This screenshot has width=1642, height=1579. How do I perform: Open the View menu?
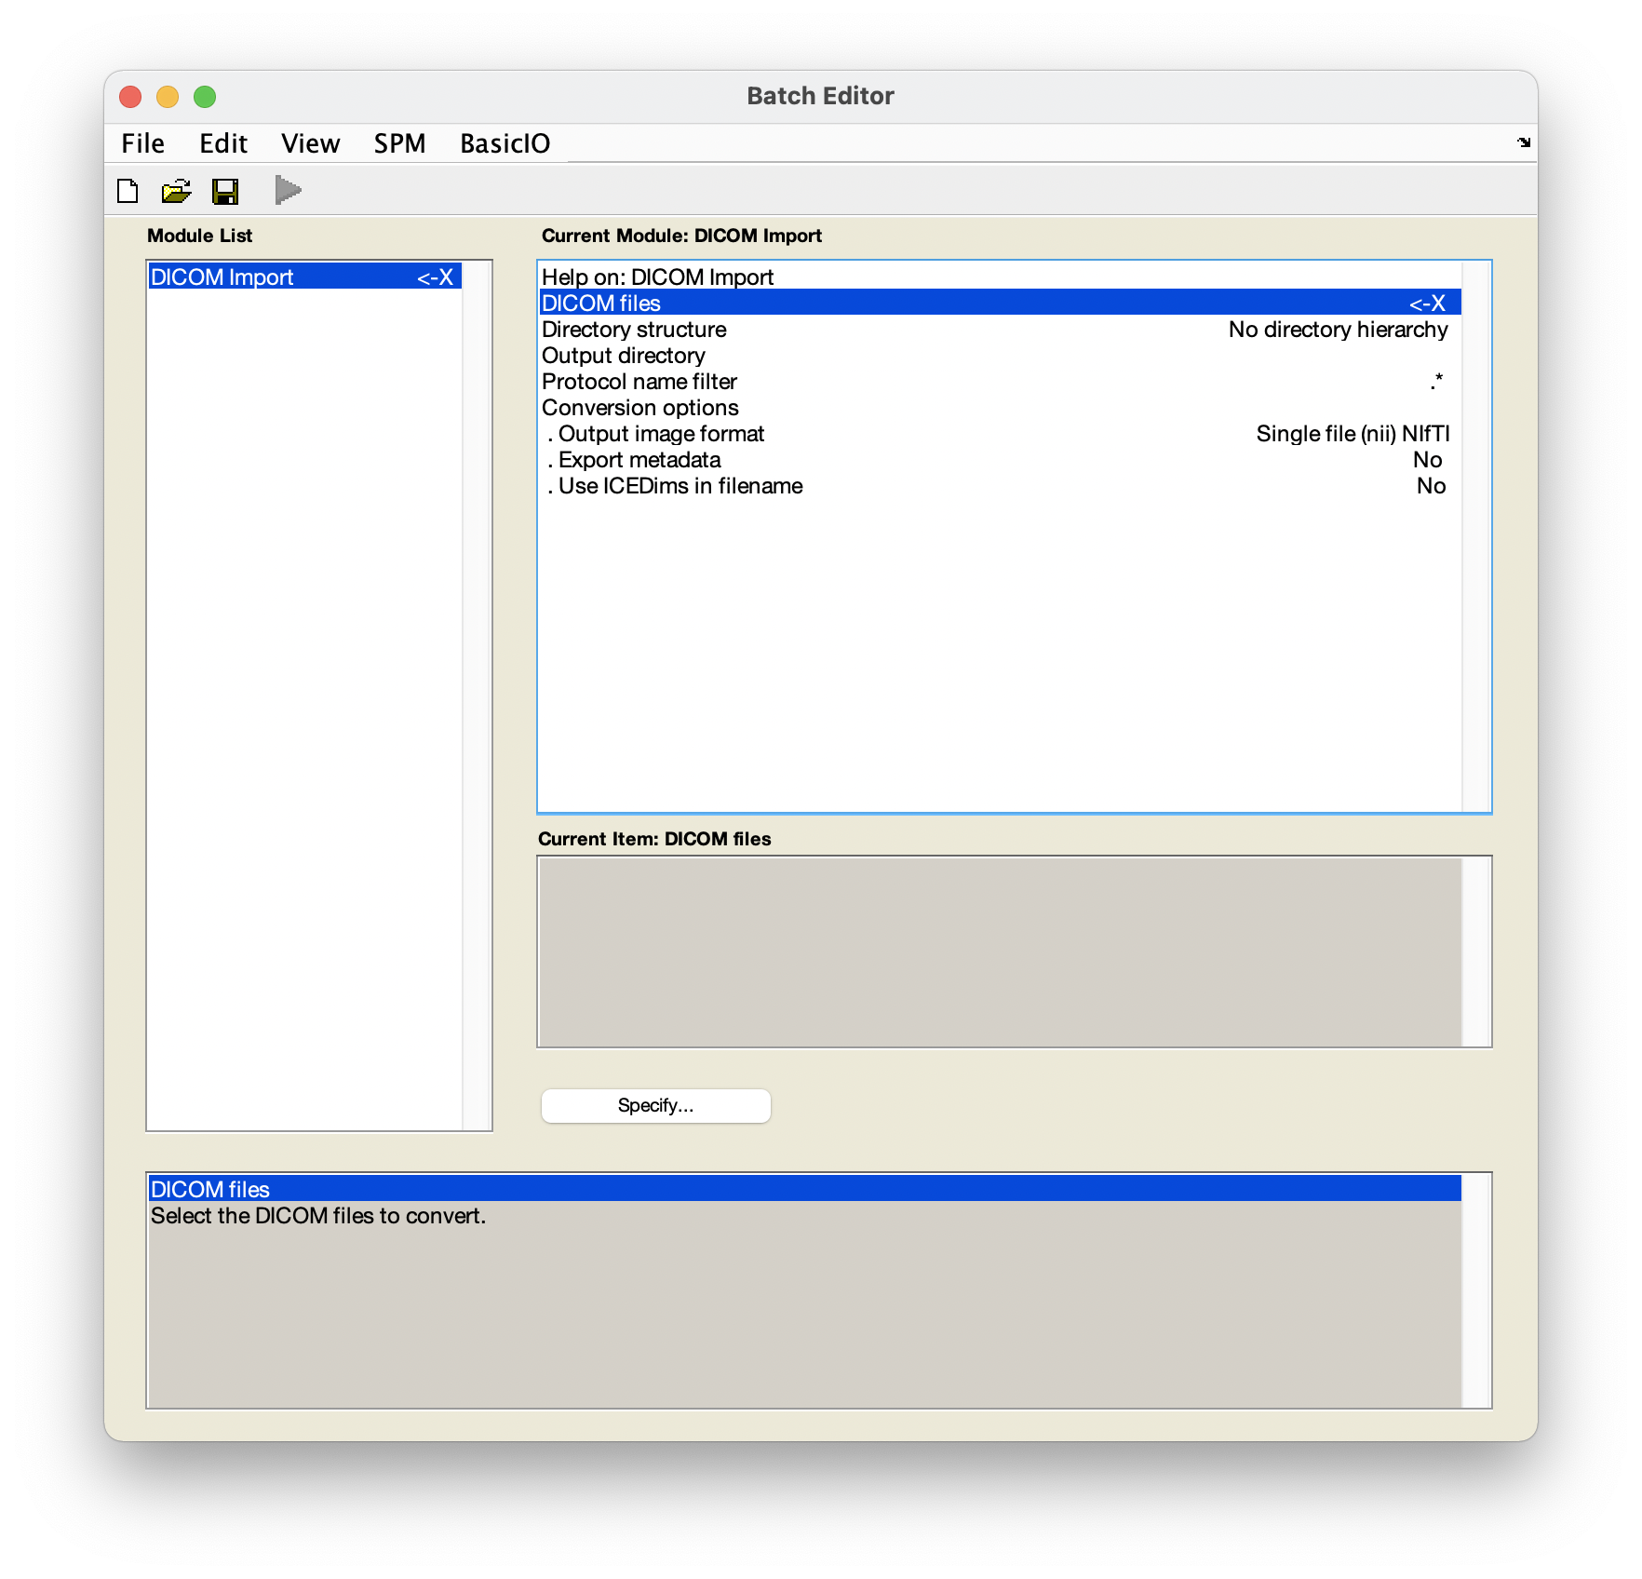coord(310,143)
